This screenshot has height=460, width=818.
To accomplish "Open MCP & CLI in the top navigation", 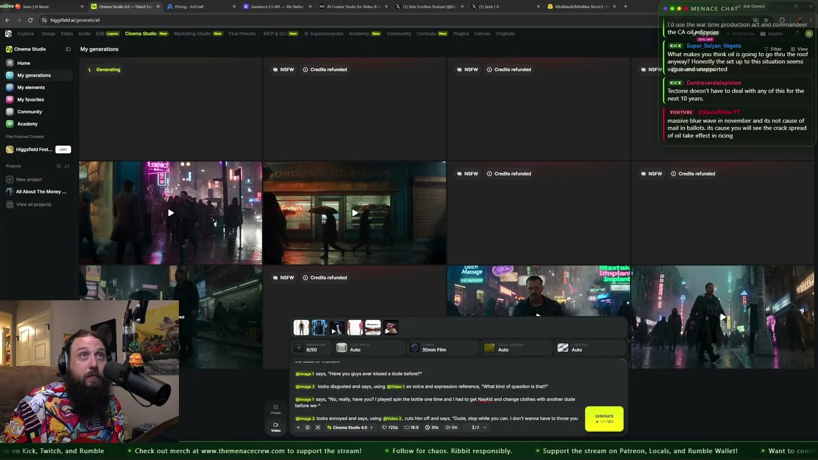I will click(x=281, y=33).
